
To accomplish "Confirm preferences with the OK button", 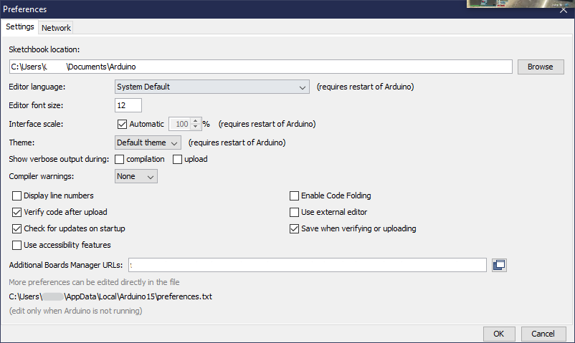I will tap(499, 334).
